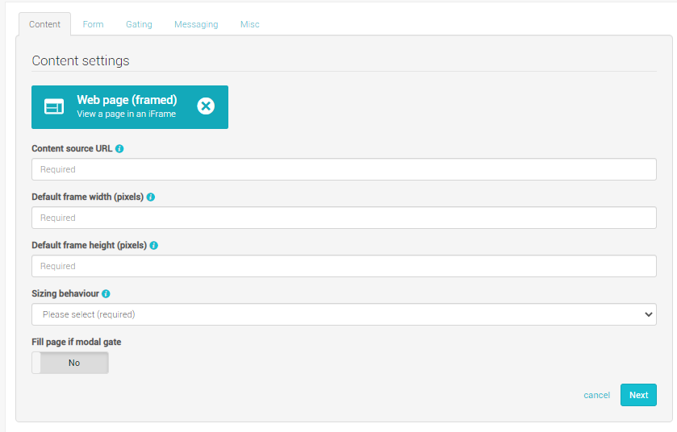Show info for Default frame width
Viewport: 677px width, 432px height.
tap(151, 197)
